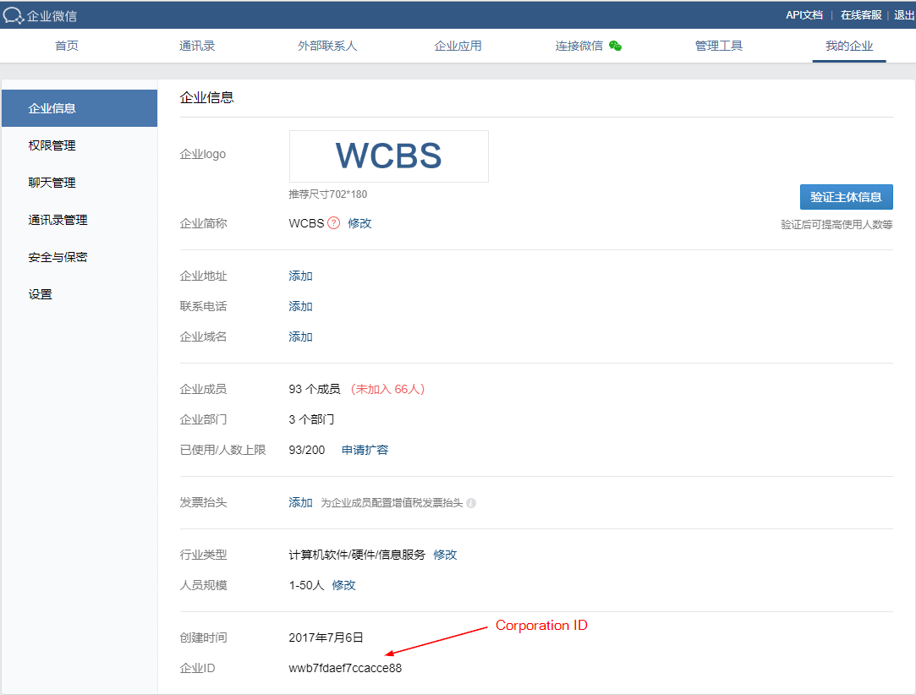Click the 验证主体信息 button
Viewport: 916px width, 695px height.
(846, 196)
